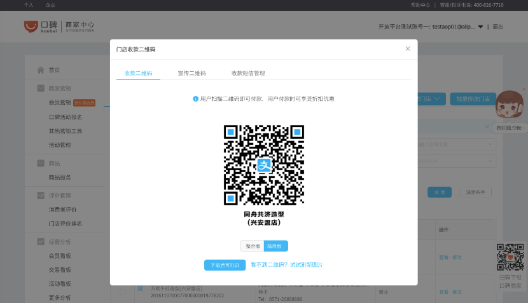Click the 会员营销 orange badge
The image size is (528, 303).
[84, 102]
